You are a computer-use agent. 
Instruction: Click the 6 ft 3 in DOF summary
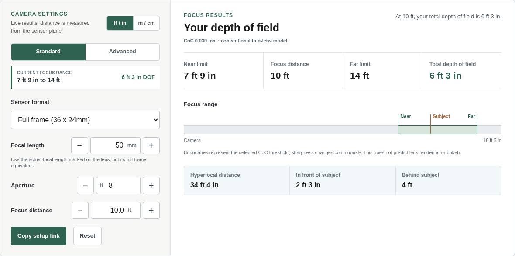[138, 77]
